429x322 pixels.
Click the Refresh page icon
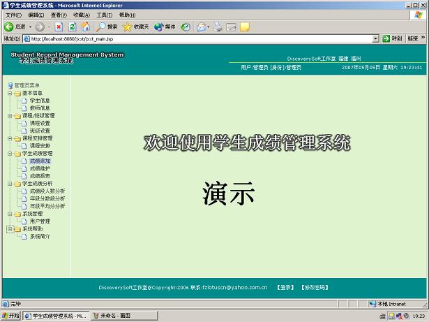pyautogui.click(x=72, y=27)
